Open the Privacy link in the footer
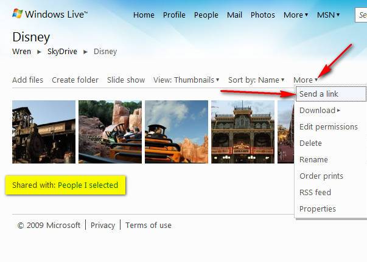 (103, 226)
